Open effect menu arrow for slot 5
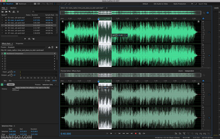Image resolution: width=220 pixels, height=139 pixels. click(55, 64)
